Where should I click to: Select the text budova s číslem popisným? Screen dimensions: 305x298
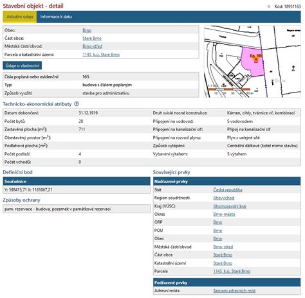pos(107,85)
